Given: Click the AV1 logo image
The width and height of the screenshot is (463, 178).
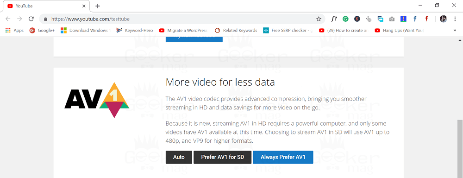Looking at the screenshot, I should coord(97,100).
